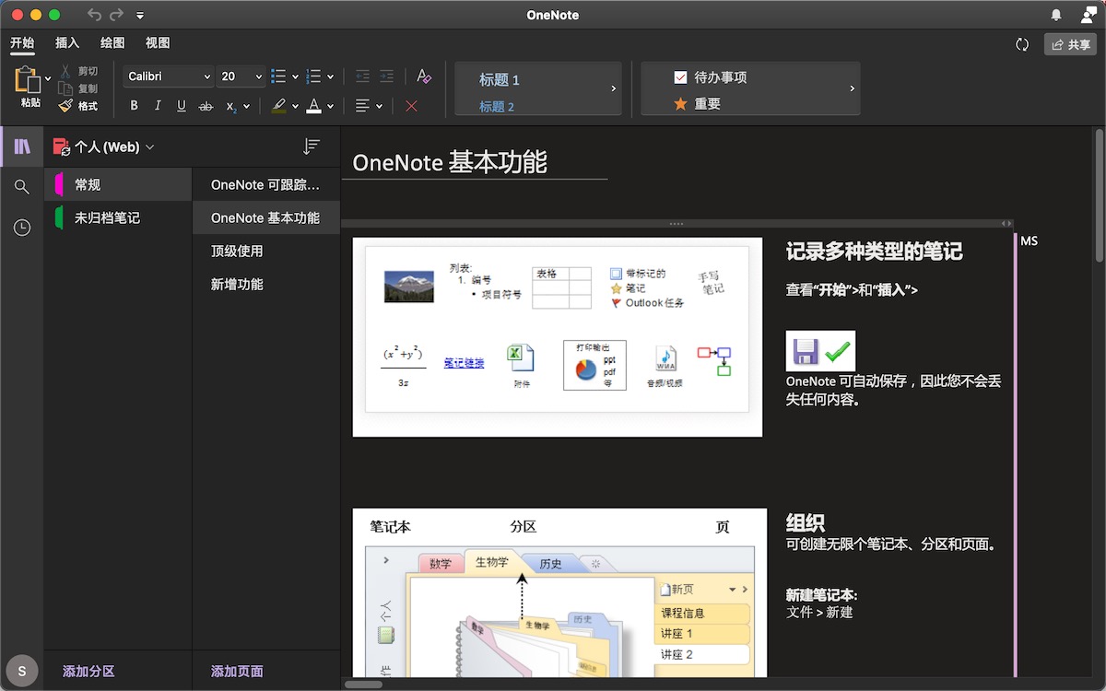This screenshot has width=1106, height=691.
Task: Expand the tags gallery
Action: point(853,88)
